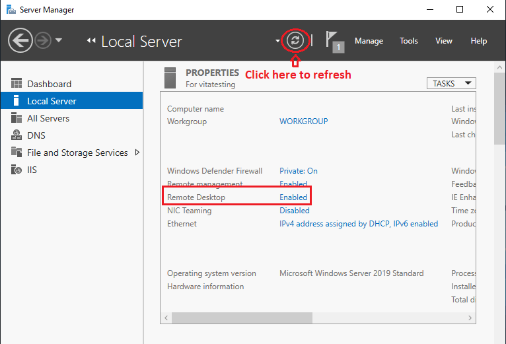Click the Dashboard grid icon

tap(17, 83)
